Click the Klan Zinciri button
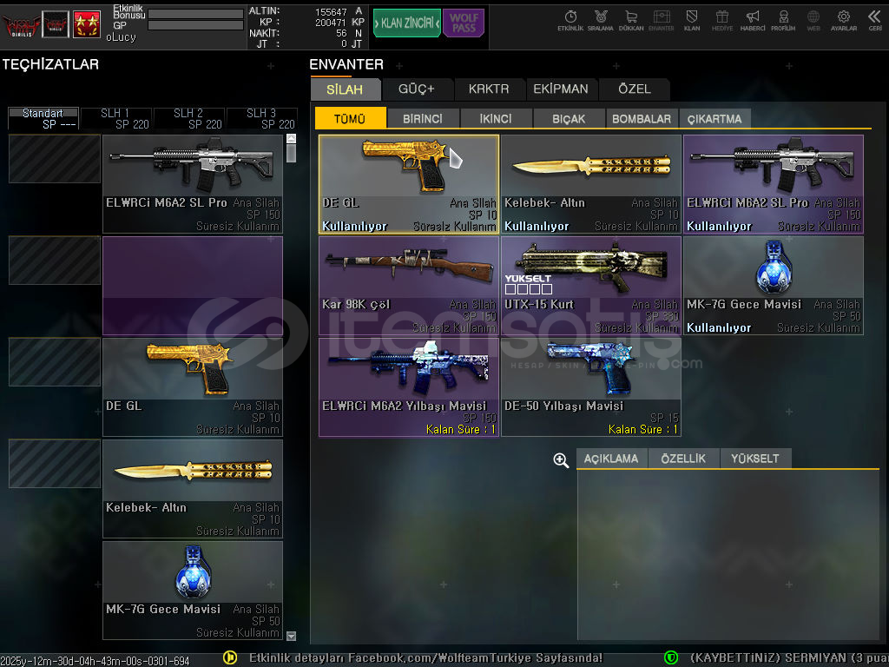The height and width of the screenshot is (667, 889). 406,23
